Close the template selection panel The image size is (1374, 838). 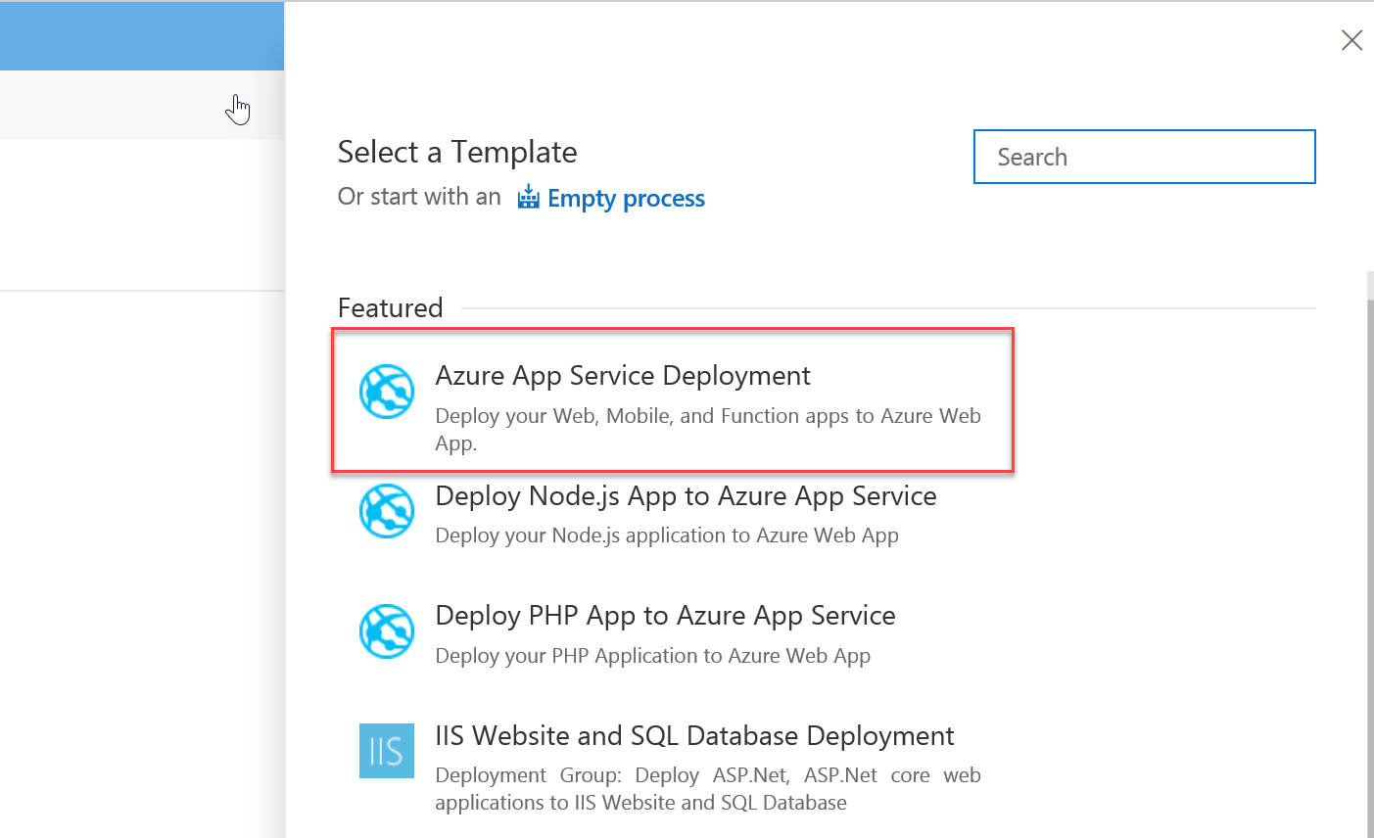point(1351,40)
